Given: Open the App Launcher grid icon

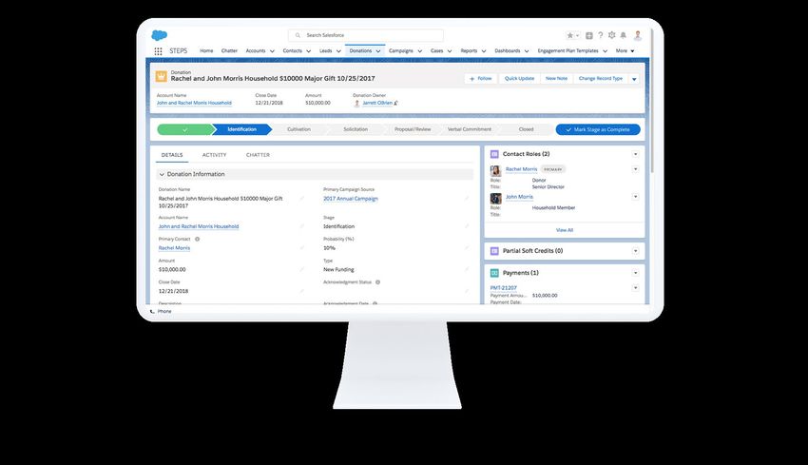Looking at the screenshot, I should tap(158, 51).
